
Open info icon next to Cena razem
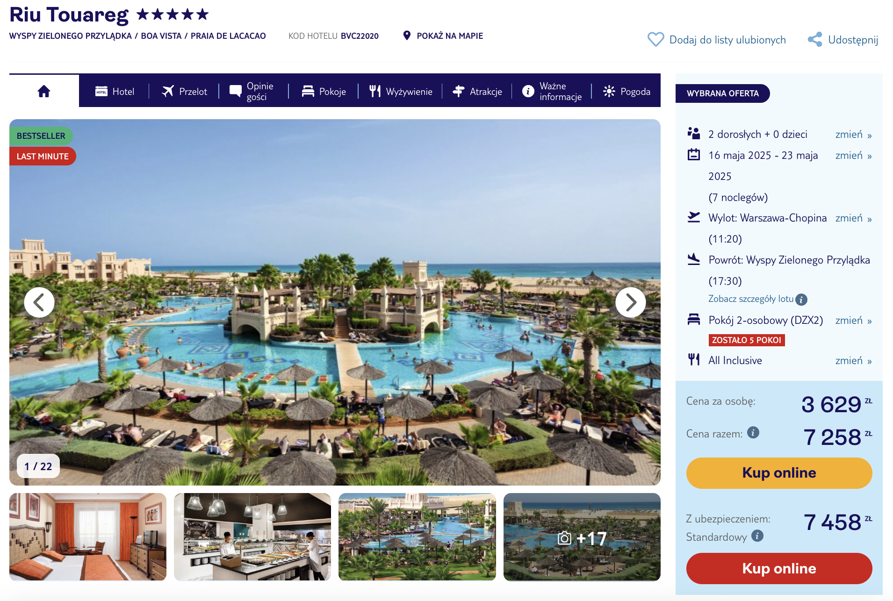(753, 433)
